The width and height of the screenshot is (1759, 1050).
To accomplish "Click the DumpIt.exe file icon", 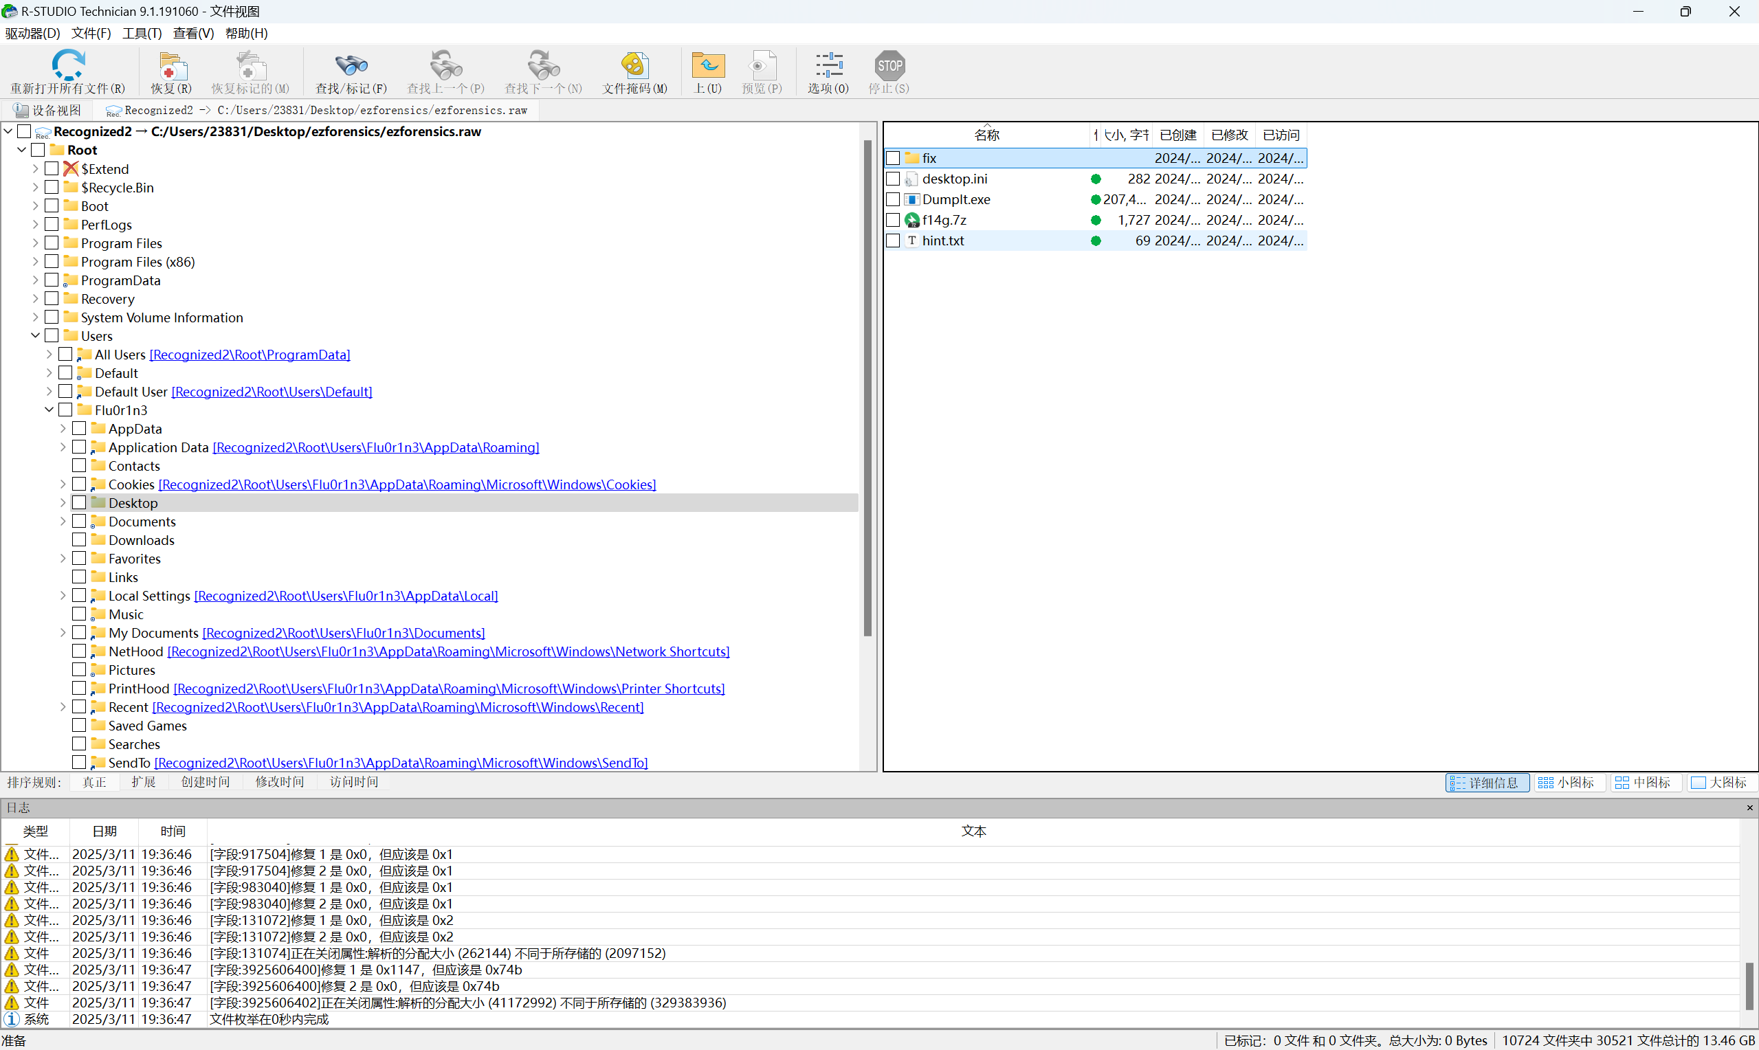I will click(x=912, y=199).
